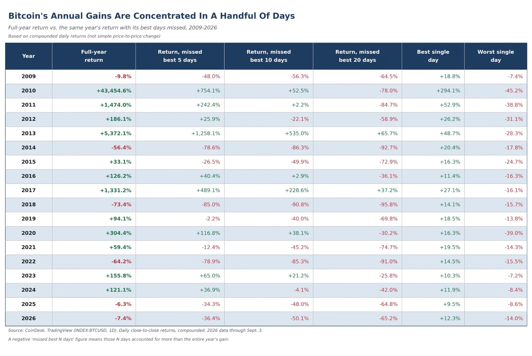Click 2025 best single day +9.5%
532x356 pixels.
click(452, 304)
